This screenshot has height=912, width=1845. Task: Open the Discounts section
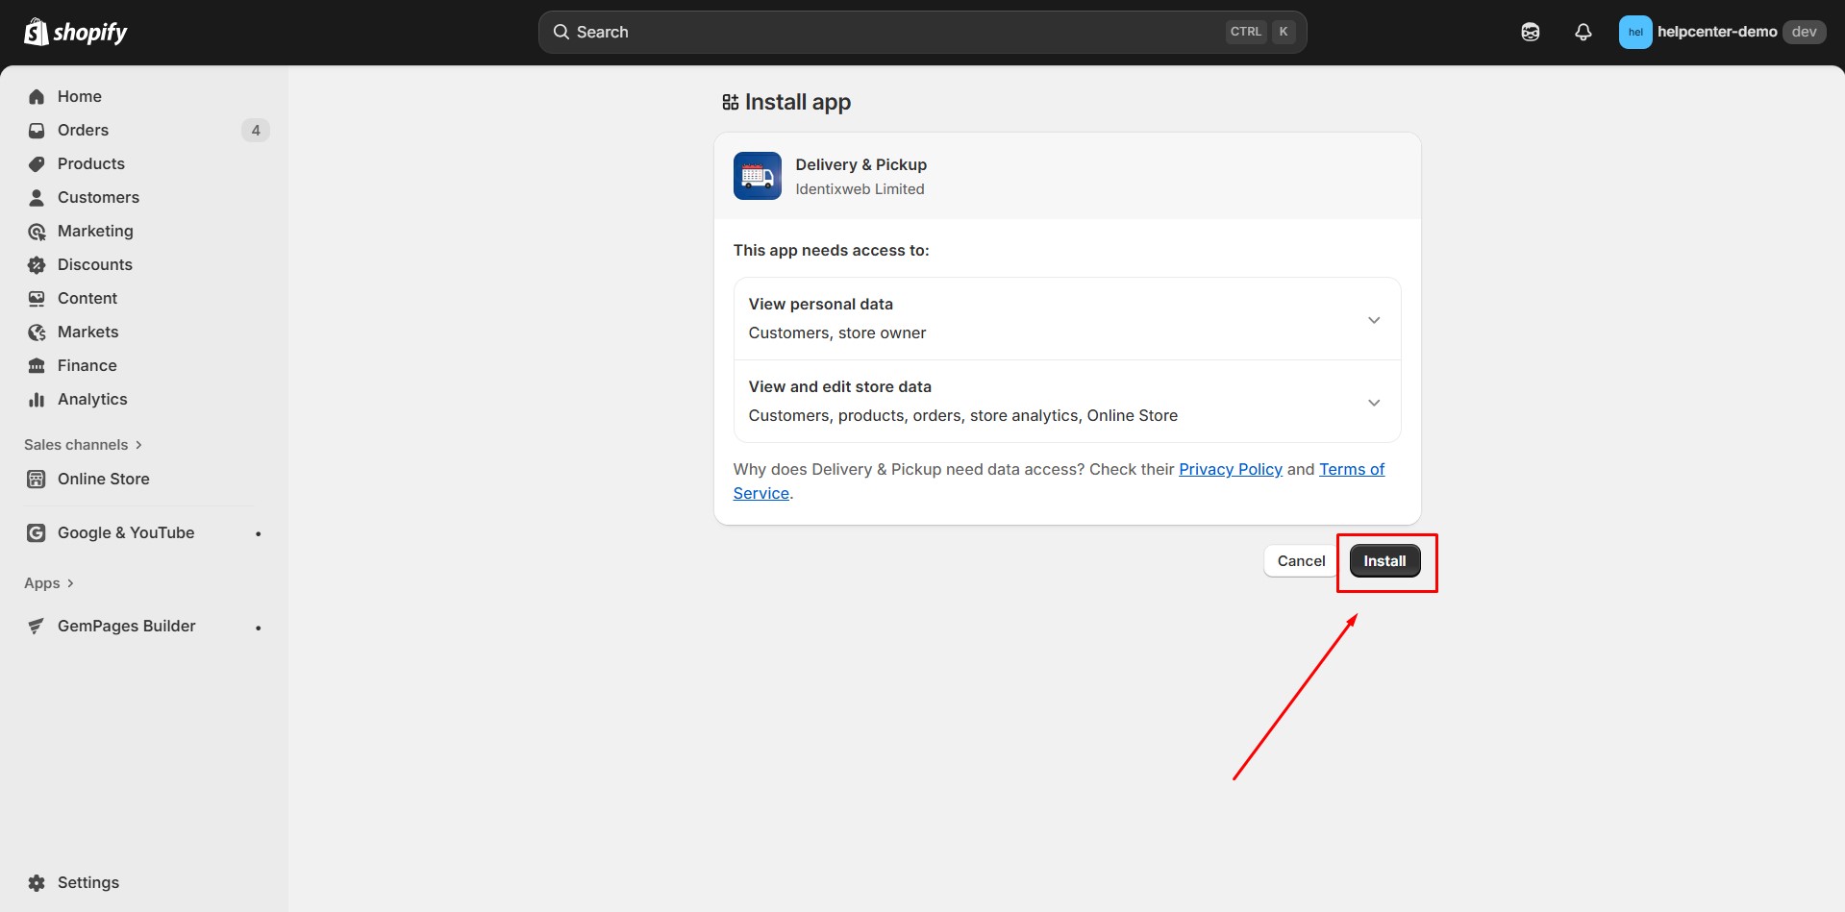[94, 264]
